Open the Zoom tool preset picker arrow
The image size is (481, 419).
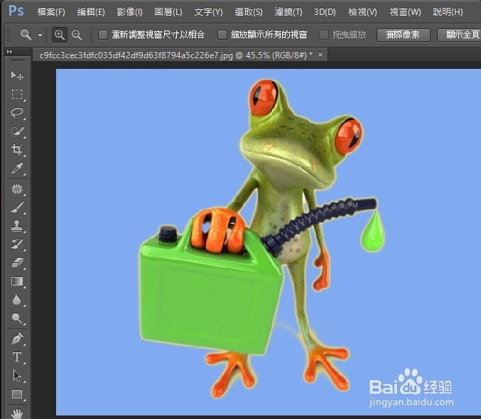click(40, 35)
